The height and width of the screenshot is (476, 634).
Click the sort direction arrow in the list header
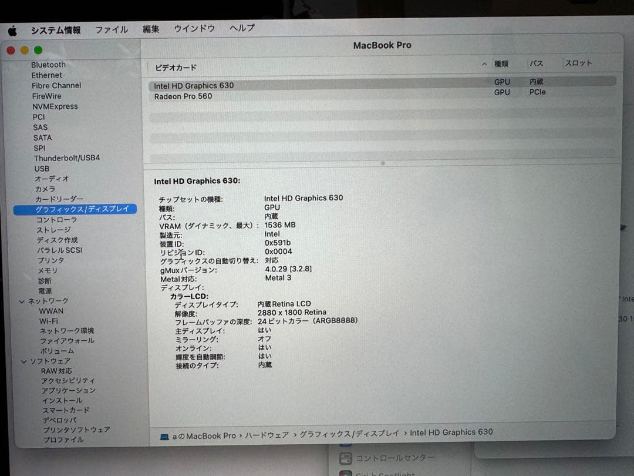[x=484, y=63]
